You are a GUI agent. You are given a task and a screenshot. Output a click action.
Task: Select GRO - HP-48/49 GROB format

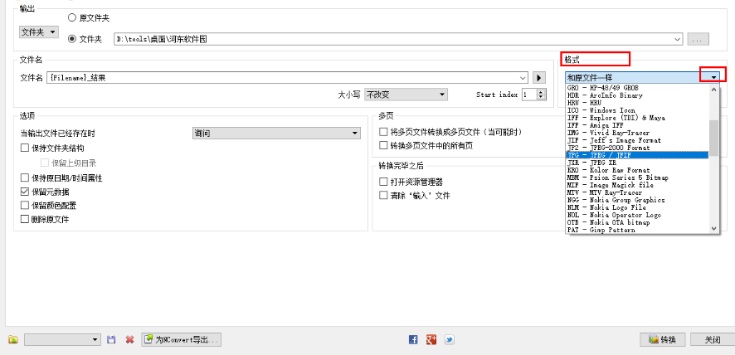click(x=637, y=88)
